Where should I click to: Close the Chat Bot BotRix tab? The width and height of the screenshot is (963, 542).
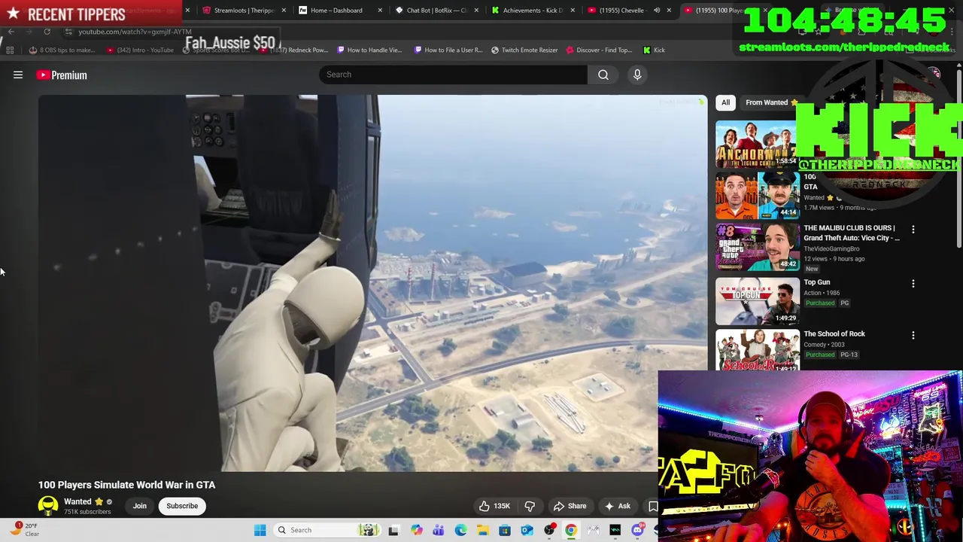pyautogui.click(x=476, y=11)
